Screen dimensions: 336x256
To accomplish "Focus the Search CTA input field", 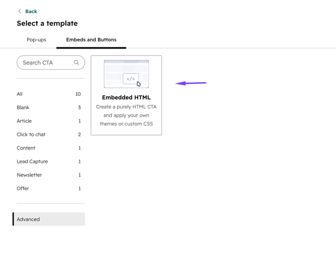I will click(51, 63).
